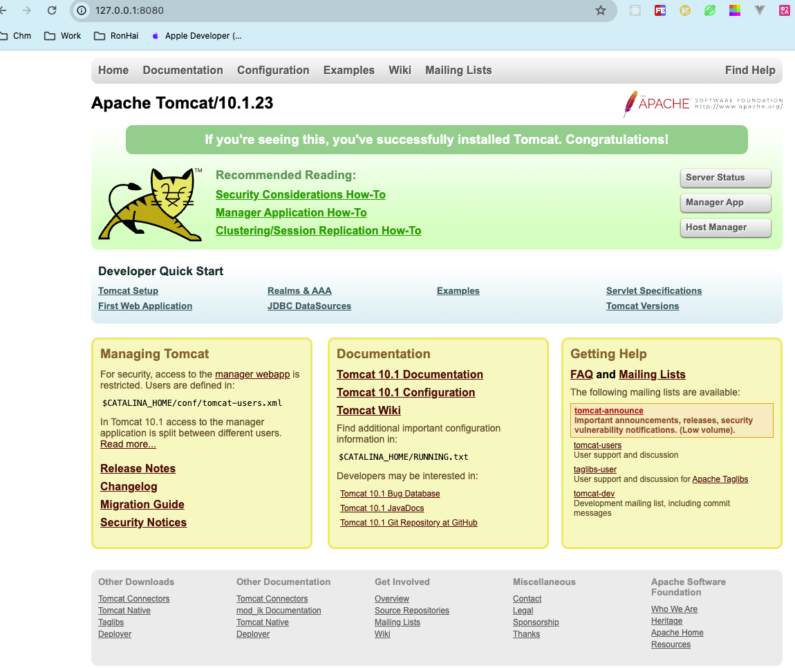Click the Host Manager button
Image resolution: width=795 pixels, height=668 pixels.
click(x=726, y=228)
